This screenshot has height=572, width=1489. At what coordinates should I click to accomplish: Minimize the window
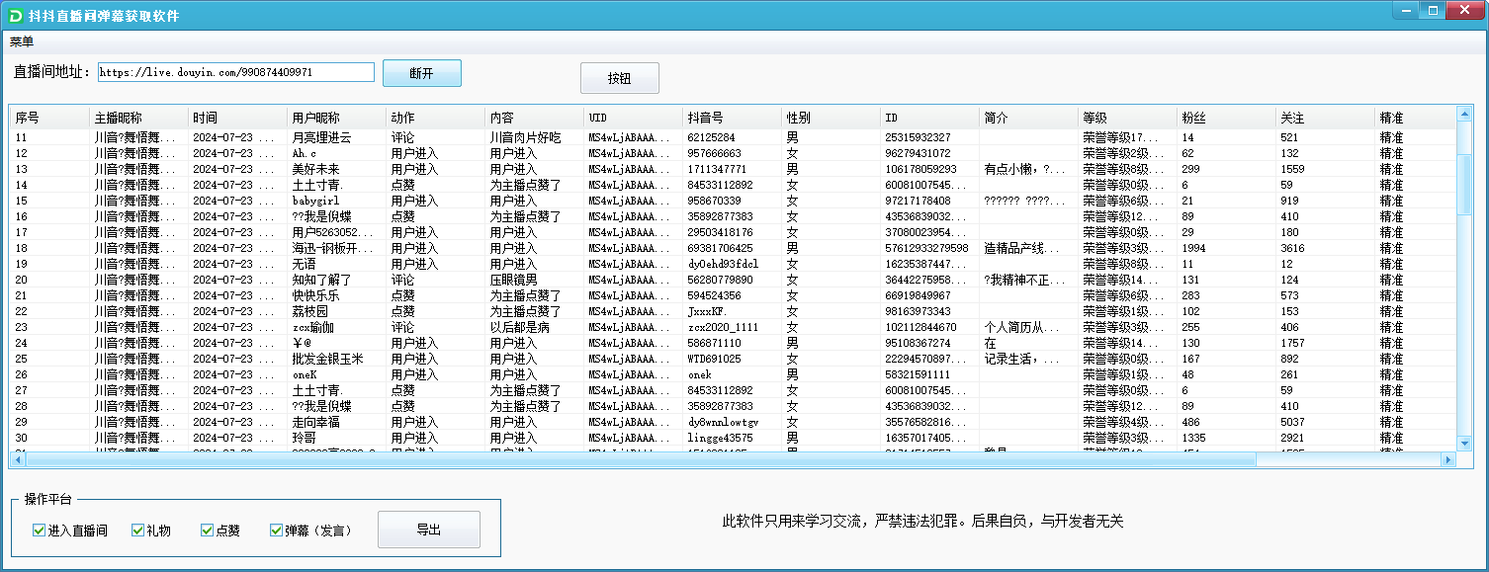[1406, 10]
